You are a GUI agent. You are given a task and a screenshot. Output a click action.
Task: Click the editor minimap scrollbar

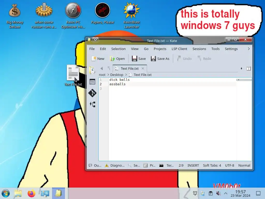244,80
